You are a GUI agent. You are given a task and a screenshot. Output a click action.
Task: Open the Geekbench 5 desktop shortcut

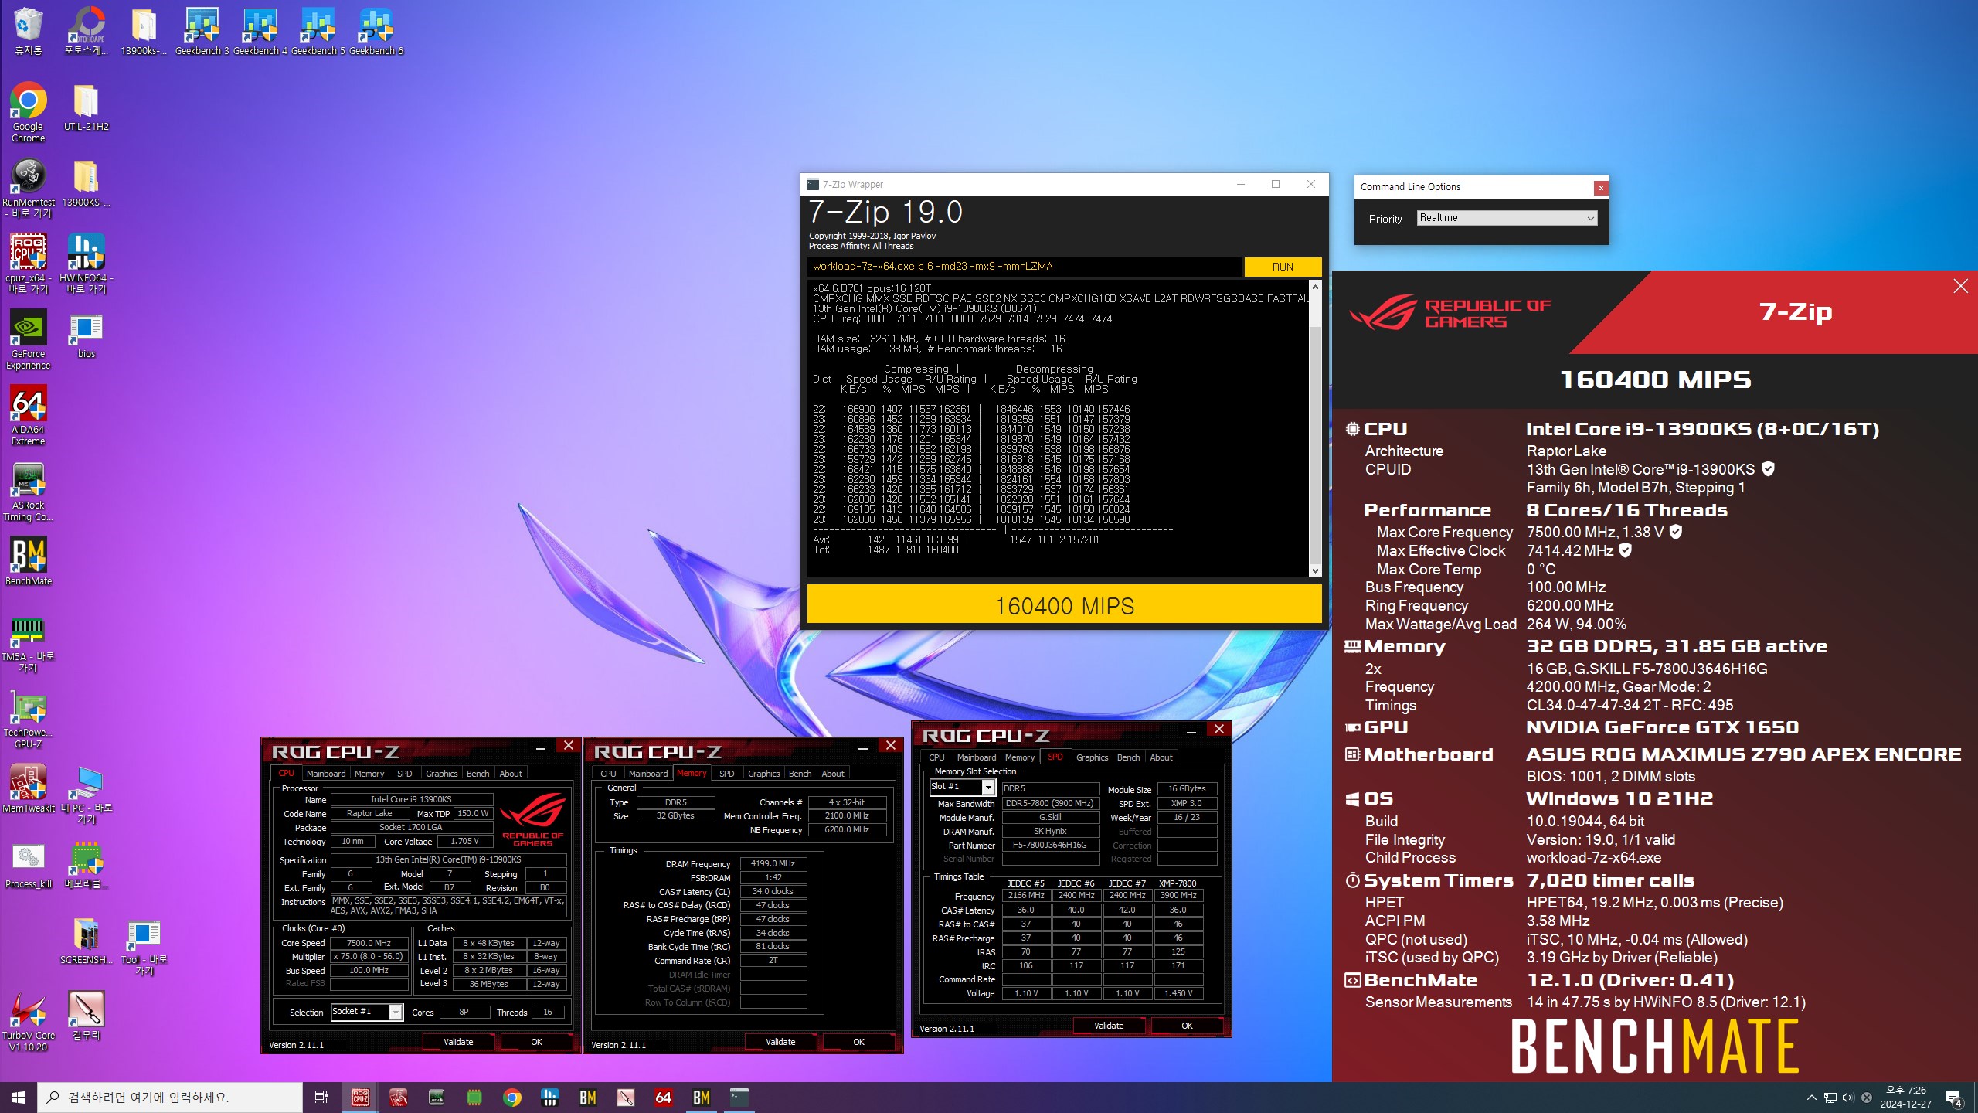click(x=318, y=31)
